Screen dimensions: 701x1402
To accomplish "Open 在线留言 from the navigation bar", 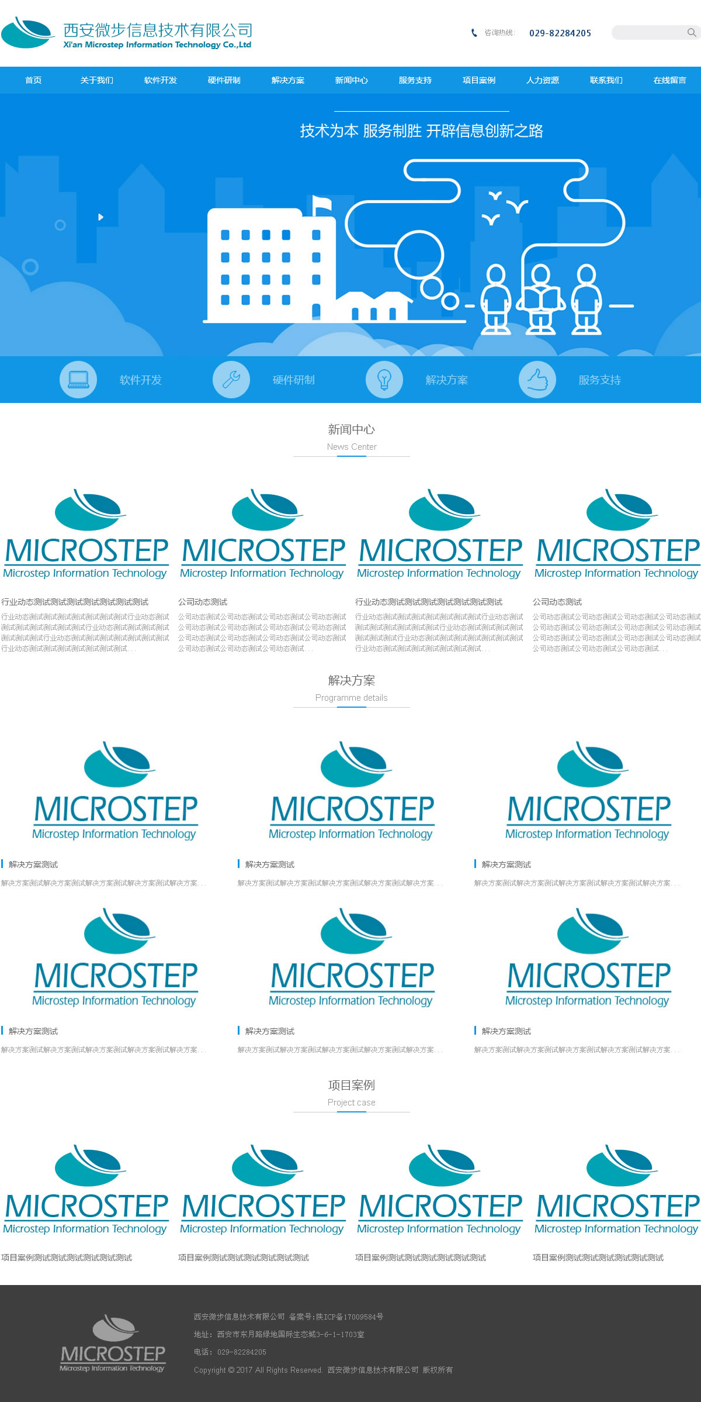I will coord(669,80).
